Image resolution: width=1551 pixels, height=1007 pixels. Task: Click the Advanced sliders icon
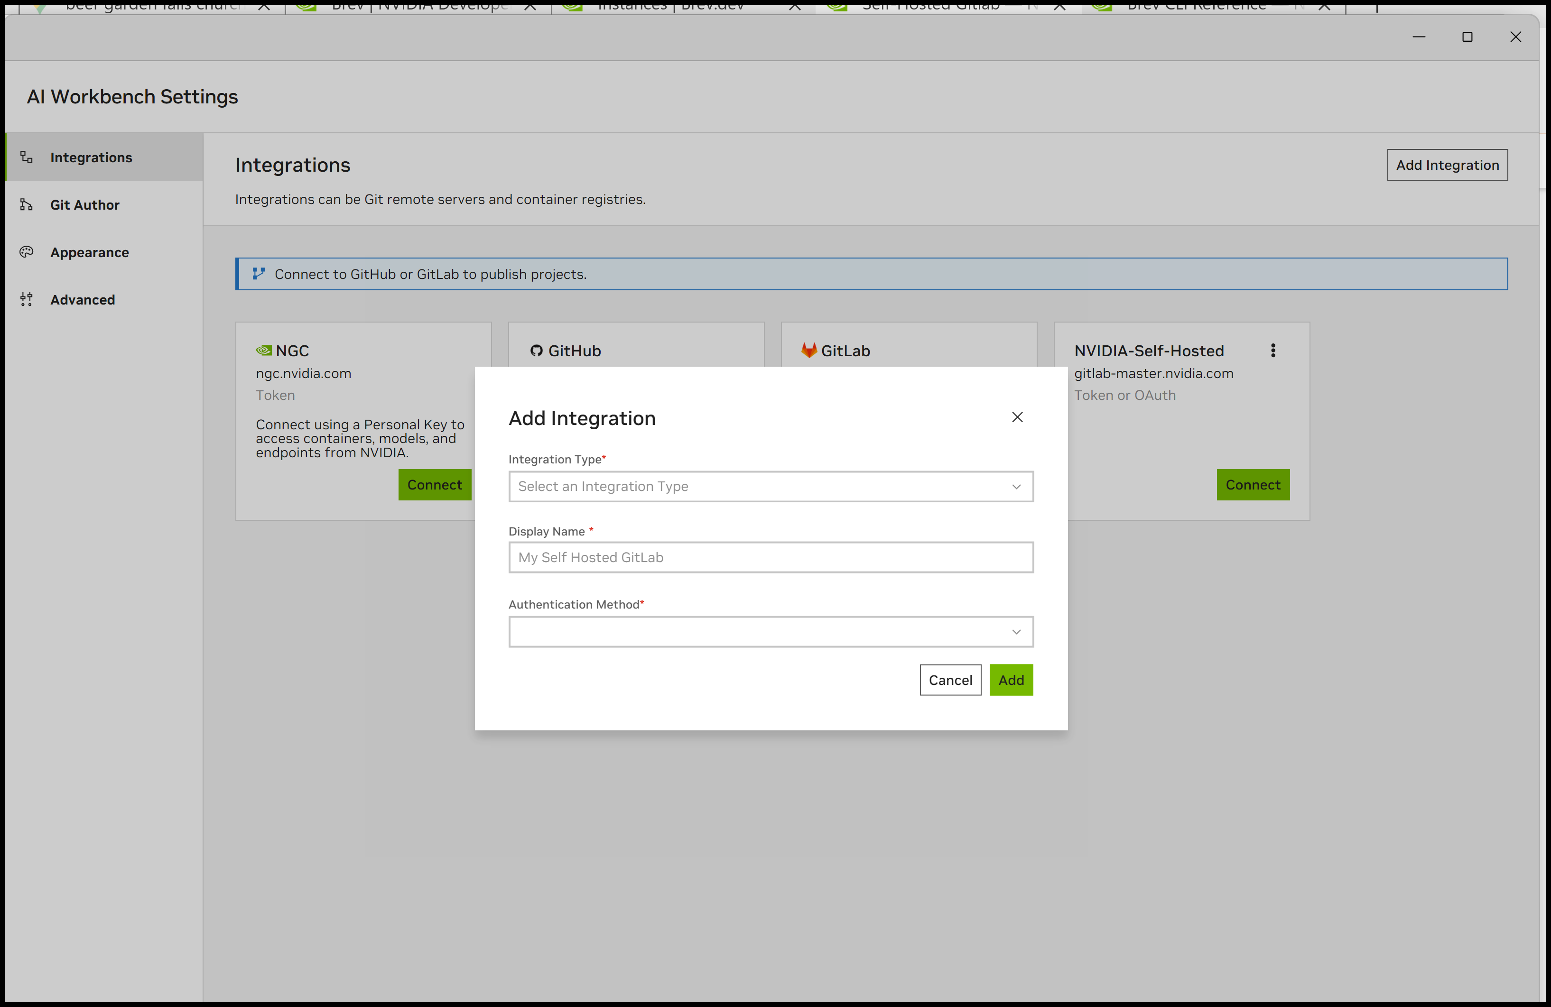click(26, 300)
